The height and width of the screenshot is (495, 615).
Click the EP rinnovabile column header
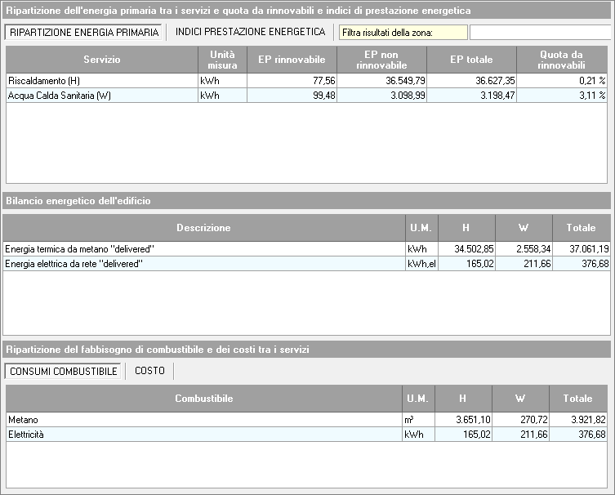pyautogui.click(x=292, y=60)
